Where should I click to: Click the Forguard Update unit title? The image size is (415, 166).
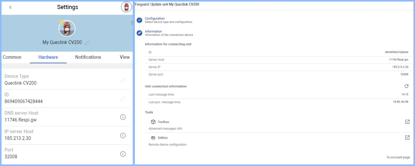tap(167, 4)
